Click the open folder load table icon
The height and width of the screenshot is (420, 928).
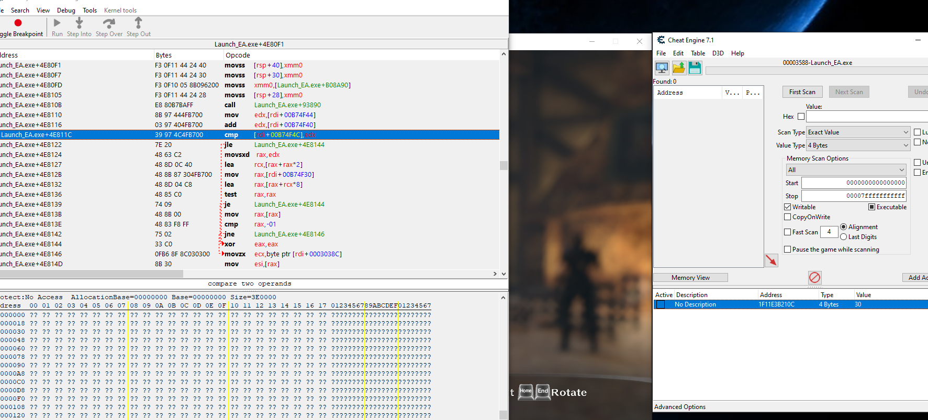pos(679,67)
